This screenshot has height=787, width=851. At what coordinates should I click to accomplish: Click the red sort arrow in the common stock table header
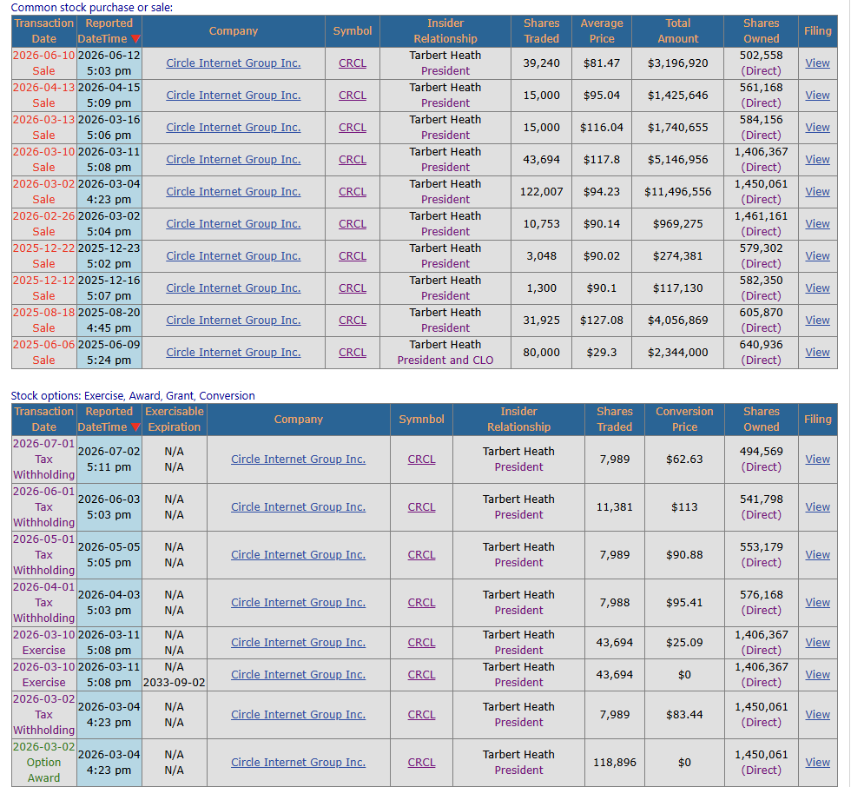[135, 39]
